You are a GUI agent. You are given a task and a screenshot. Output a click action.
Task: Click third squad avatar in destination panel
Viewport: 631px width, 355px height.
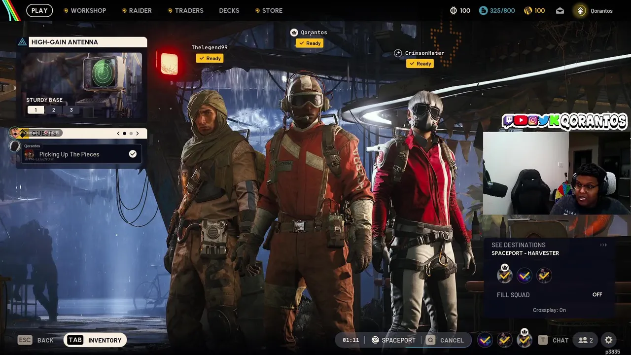pos(544,276)
